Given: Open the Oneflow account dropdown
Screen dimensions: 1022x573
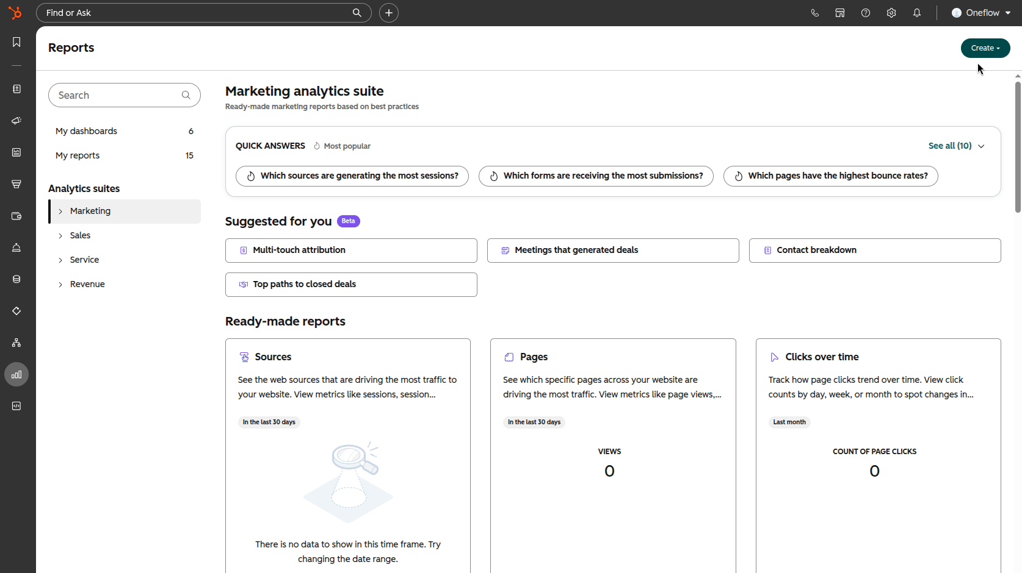Looking at the screenshot, I should pos(981,13).
